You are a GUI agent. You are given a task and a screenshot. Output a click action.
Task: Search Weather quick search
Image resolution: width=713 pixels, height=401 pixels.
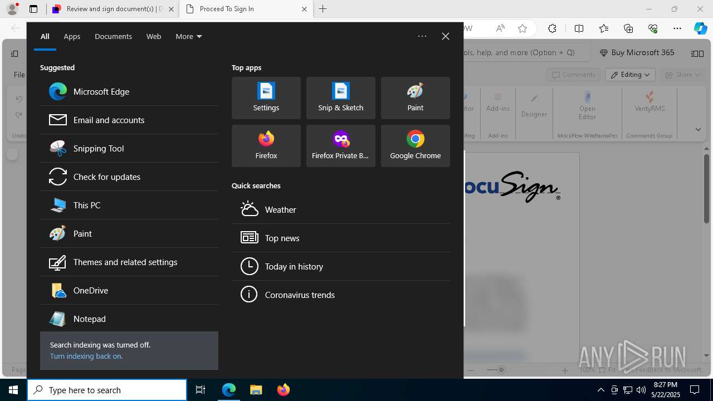(x=341, y=209)
